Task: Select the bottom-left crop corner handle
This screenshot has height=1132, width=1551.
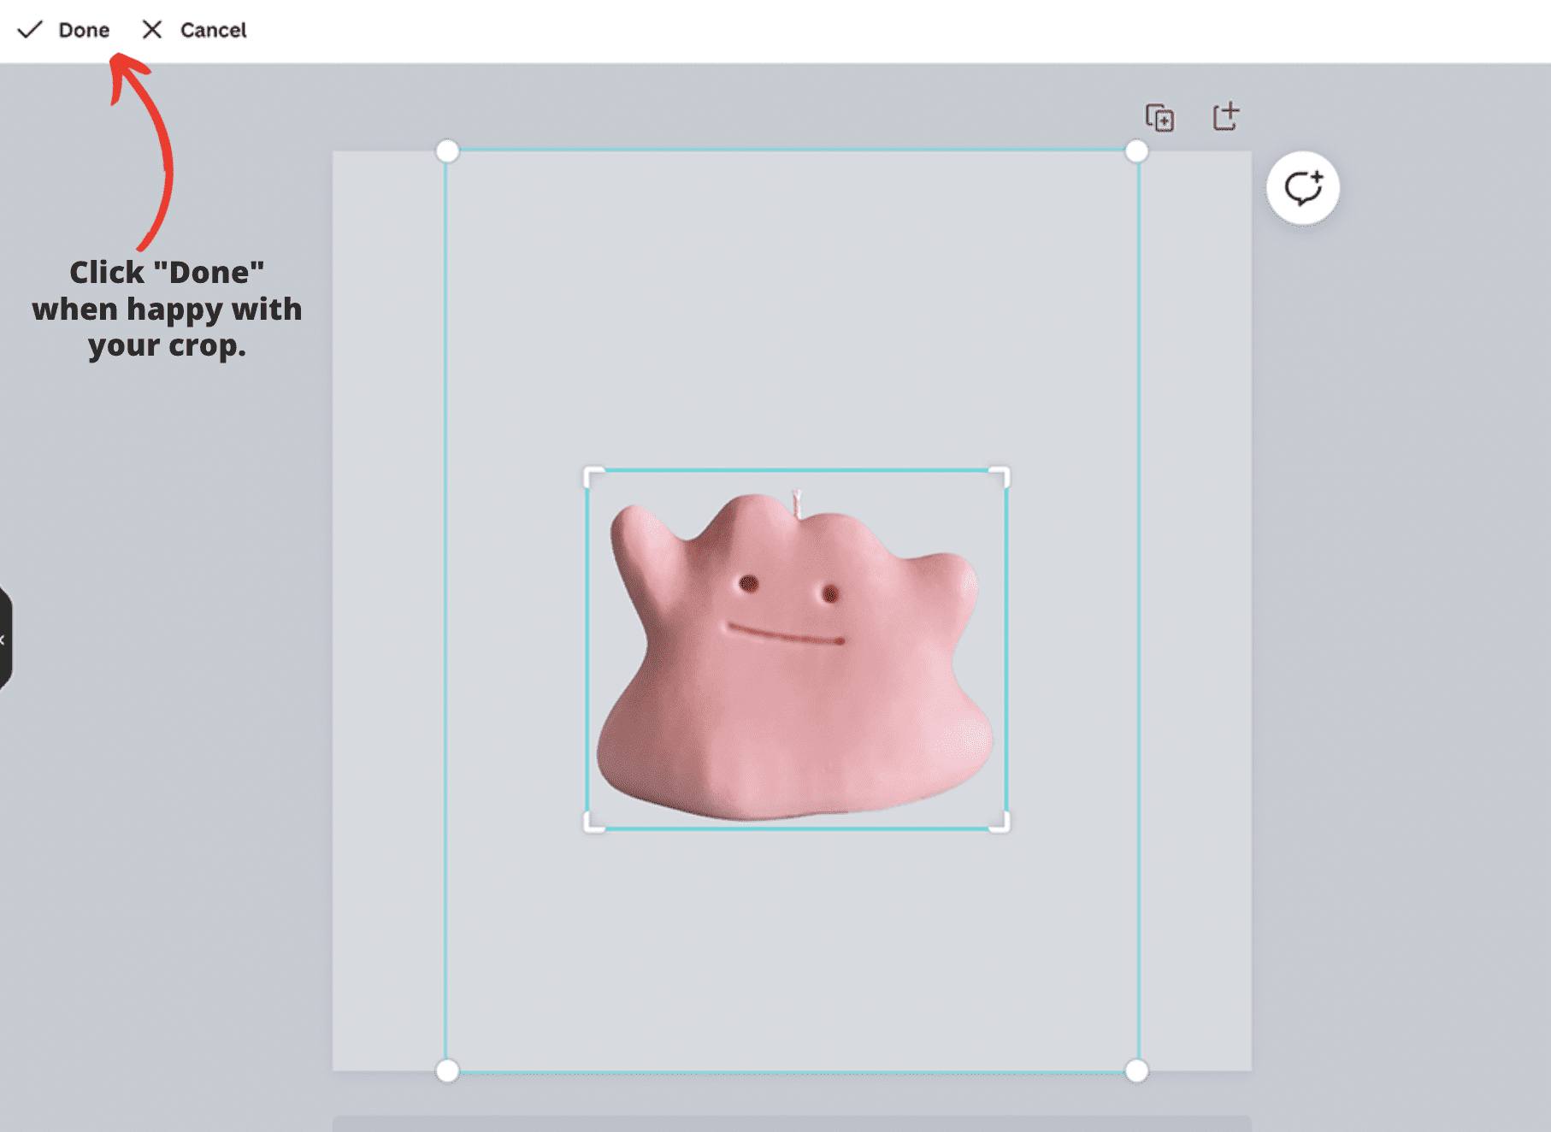Action: click(x=593, y=822)
